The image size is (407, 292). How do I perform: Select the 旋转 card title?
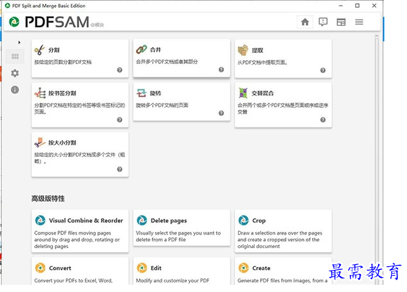[155, 93]
